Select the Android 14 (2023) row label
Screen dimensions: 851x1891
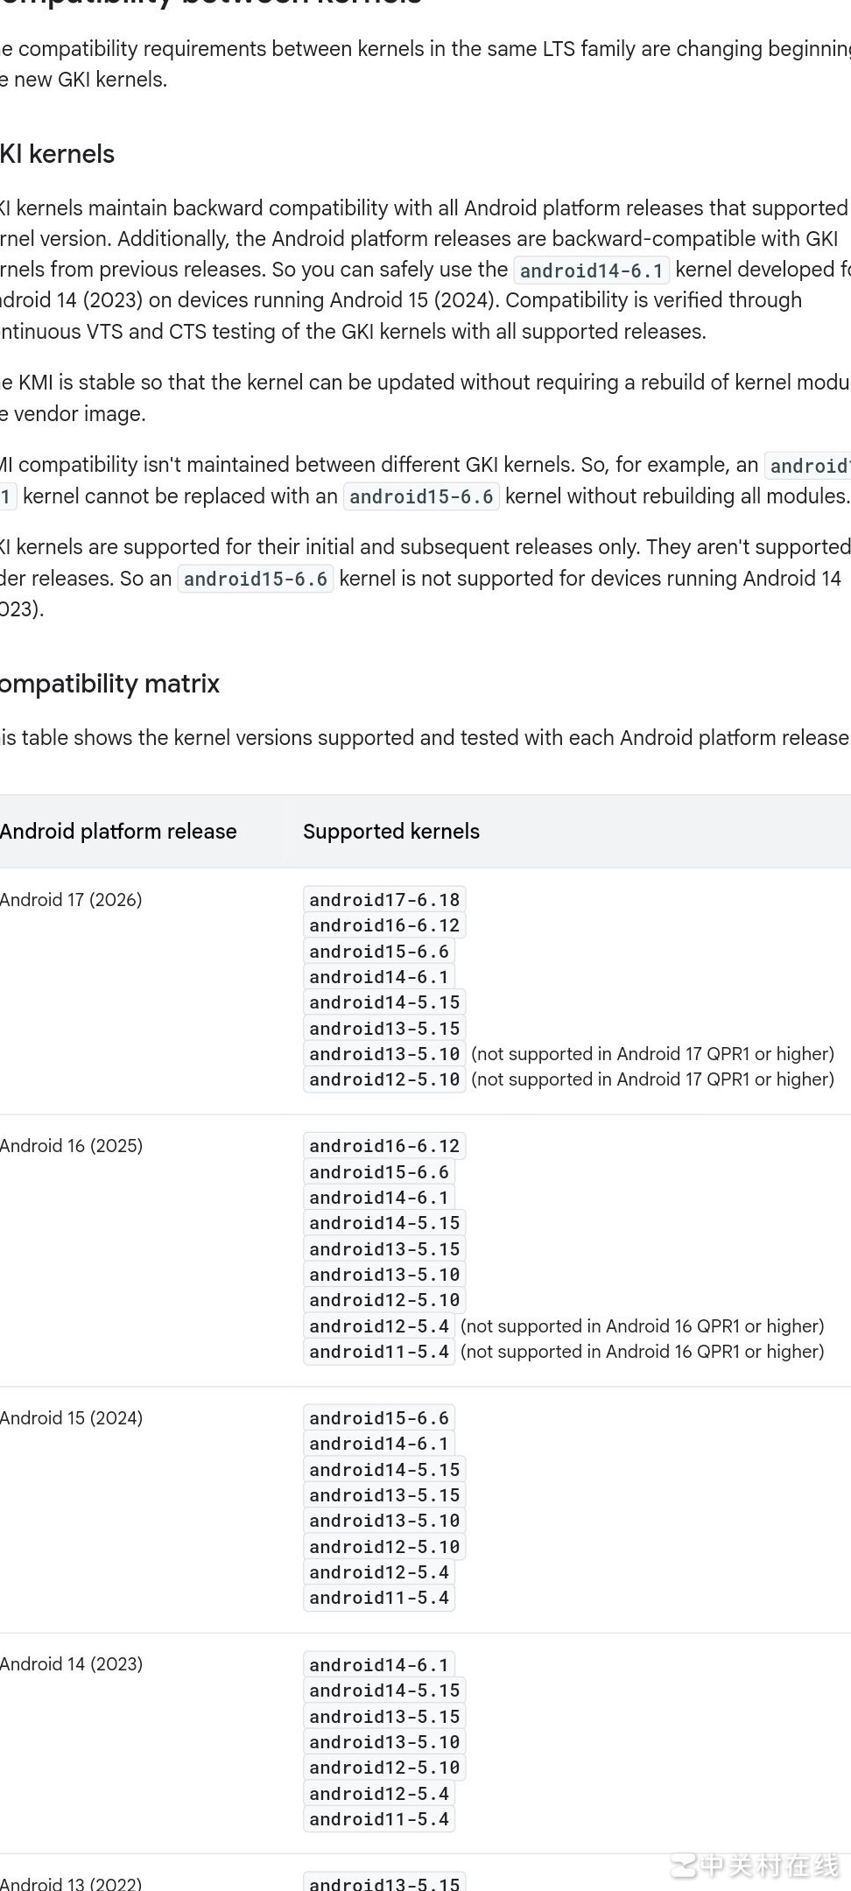(x=71, y=1664)
